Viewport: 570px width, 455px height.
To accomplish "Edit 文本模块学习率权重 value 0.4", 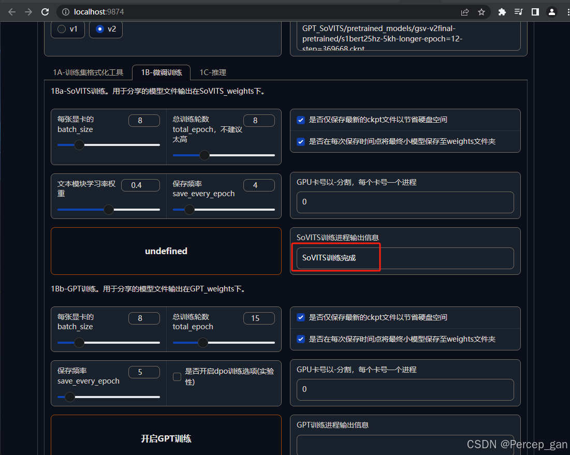I will [140, 185].
